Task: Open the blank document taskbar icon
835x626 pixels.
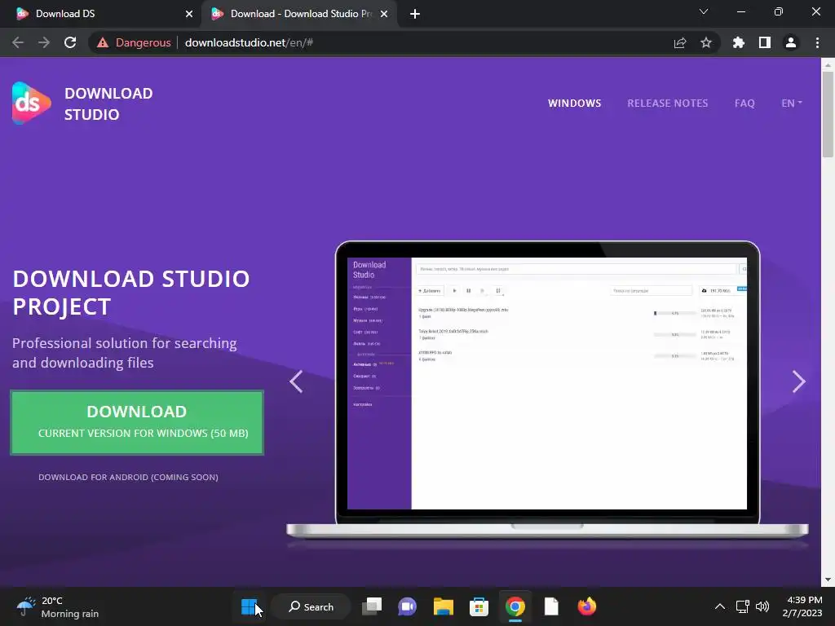Action: [551, 606]
